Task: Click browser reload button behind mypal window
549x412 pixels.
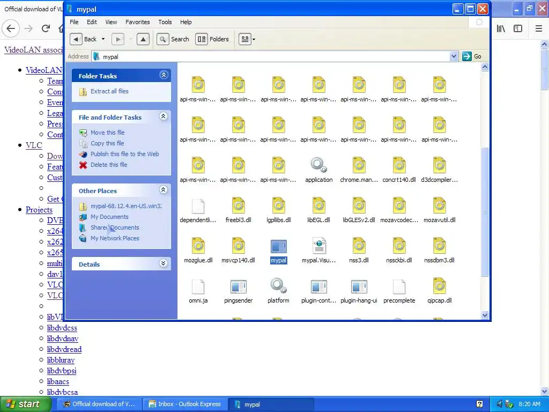Action: click(46, 28)
